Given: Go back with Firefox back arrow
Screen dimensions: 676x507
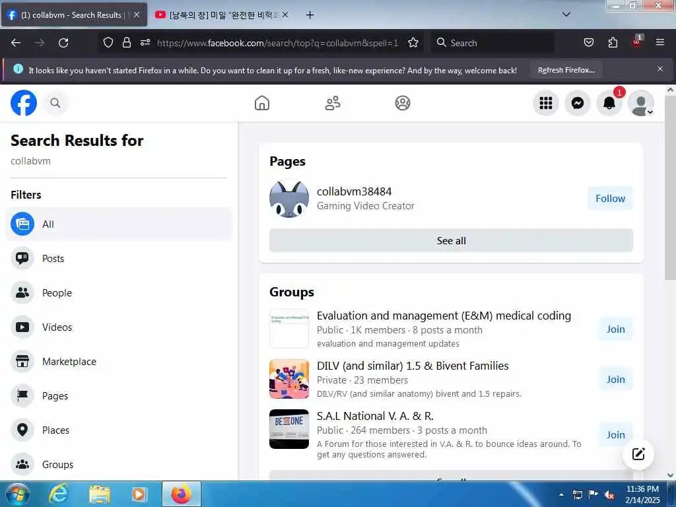Looking at the screenshot, I should pos(16,43).
